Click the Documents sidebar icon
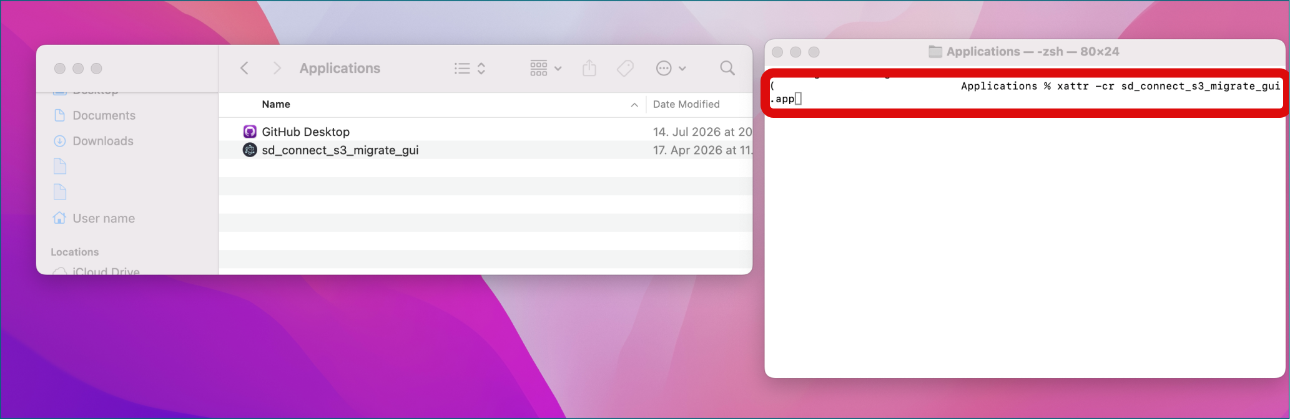This screenshot has width=1290, height=419. pos(60,115)
